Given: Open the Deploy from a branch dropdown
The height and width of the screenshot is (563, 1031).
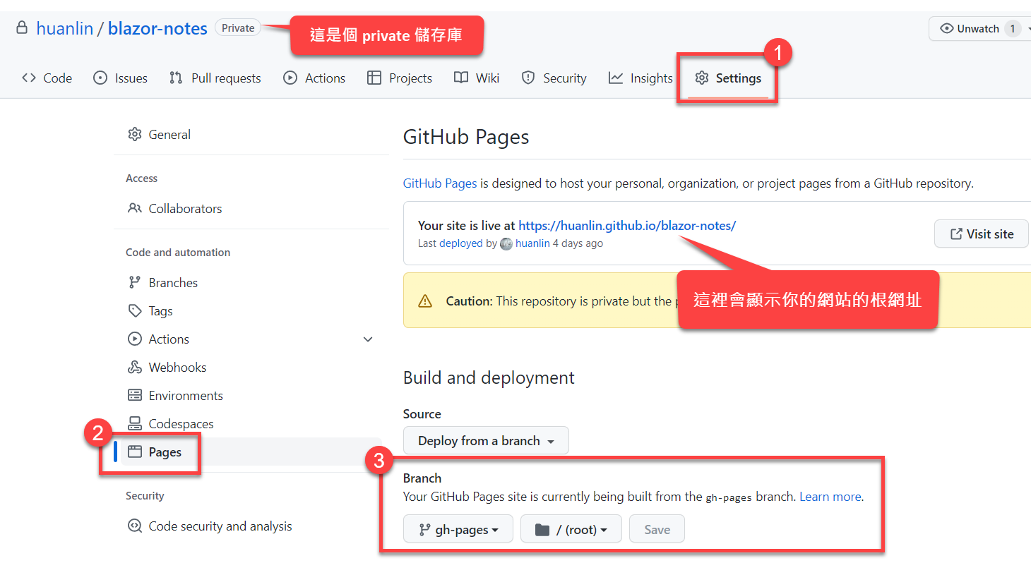Looking at the screenshot, I should click(x=486, y=440).
